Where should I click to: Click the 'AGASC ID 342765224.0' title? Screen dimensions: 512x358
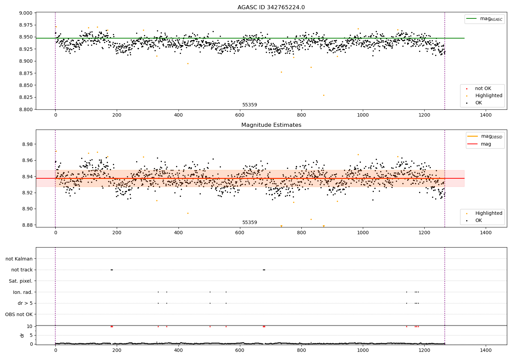coord(271,8)
